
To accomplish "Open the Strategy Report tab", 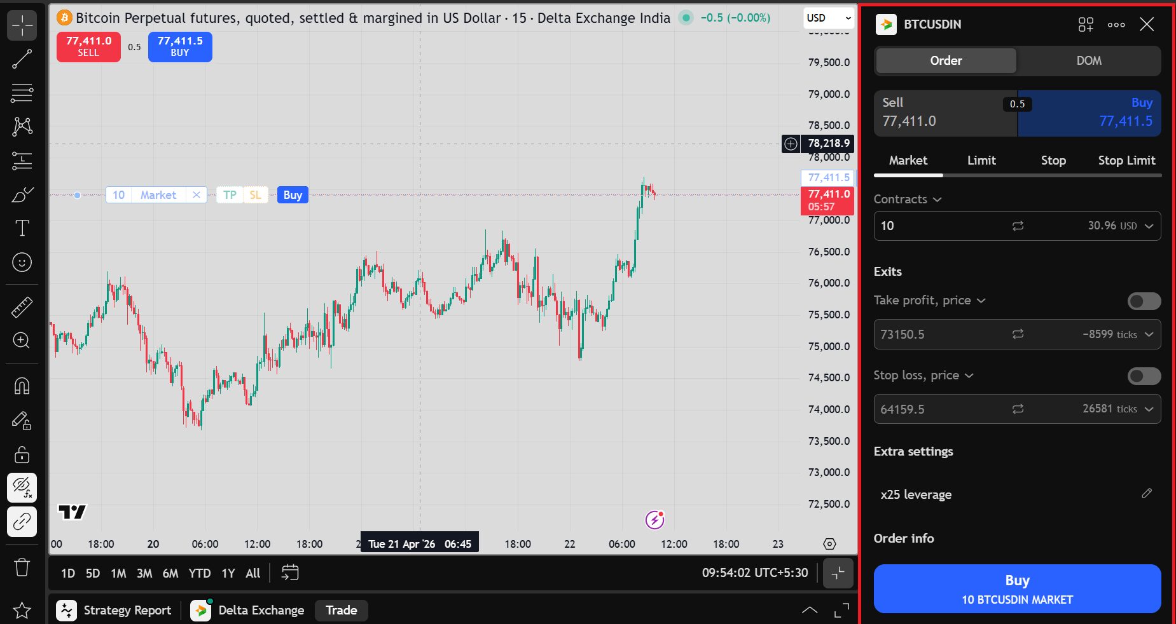I will (114, 610).
